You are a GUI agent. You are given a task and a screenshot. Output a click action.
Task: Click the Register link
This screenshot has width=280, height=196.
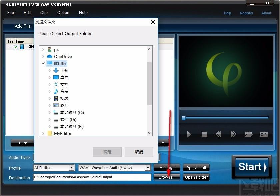coord(246,13)
